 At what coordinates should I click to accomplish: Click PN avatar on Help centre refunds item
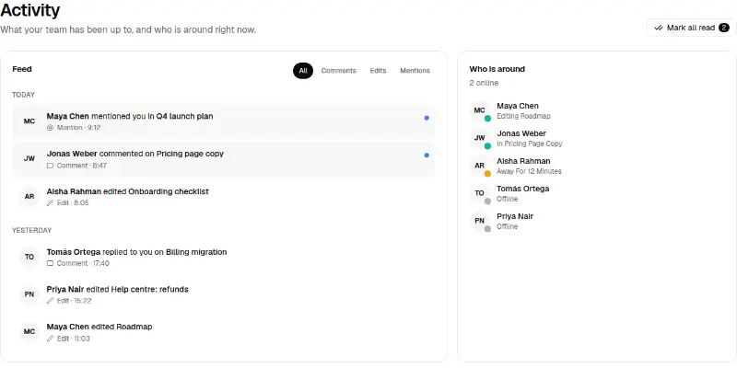(29, 294)
